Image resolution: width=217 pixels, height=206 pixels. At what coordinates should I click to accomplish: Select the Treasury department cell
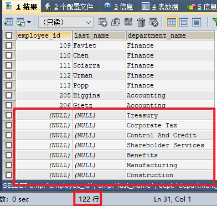(x=170, y=115)
